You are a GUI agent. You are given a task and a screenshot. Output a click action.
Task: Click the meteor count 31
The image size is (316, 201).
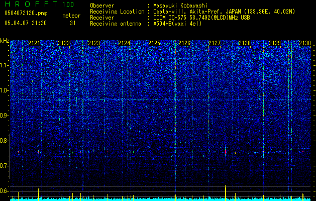[72, 23]
